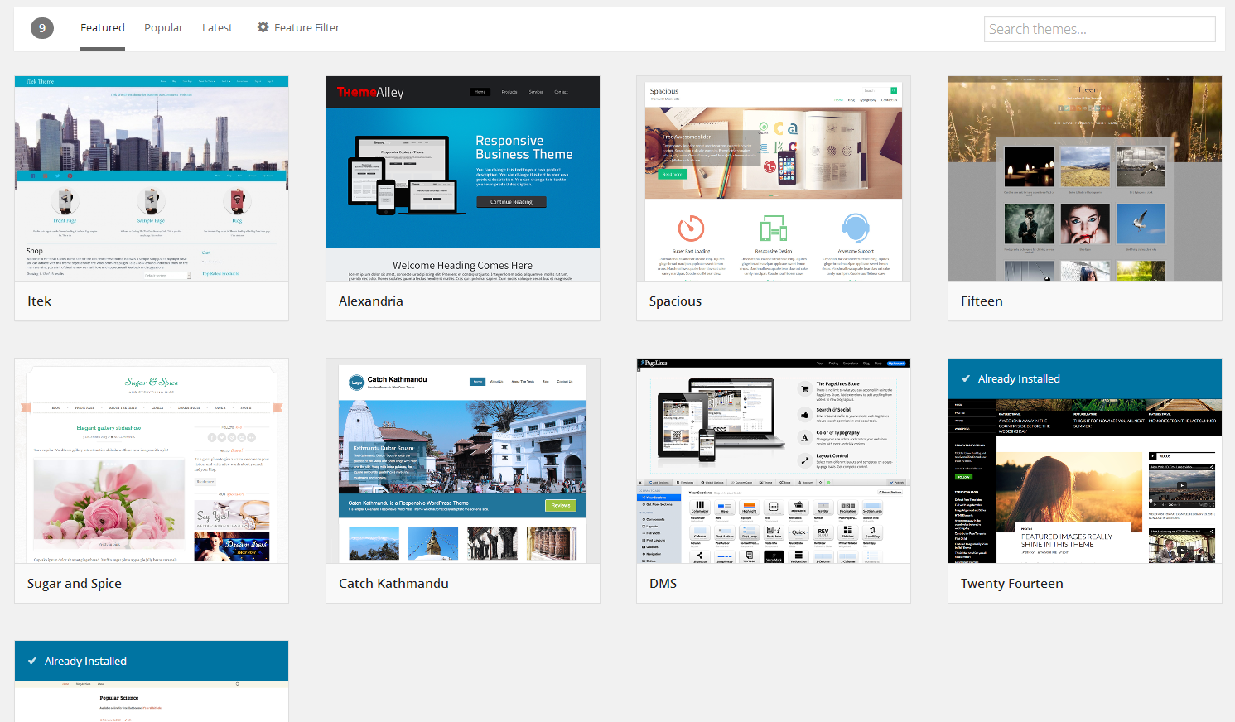Click the Catch Kathmandu theme name
This screenshot has height=722, width=1235.
click(x=393, y=584)
